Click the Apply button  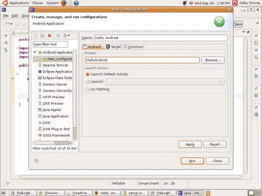190,144
